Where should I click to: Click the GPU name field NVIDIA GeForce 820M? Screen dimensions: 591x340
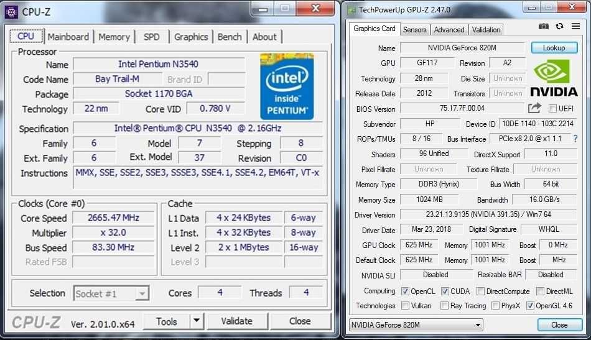coord(462,48)
